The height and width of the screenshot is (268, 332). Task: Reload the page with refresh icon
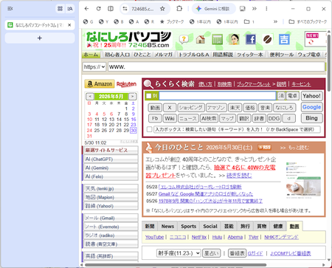98,9
